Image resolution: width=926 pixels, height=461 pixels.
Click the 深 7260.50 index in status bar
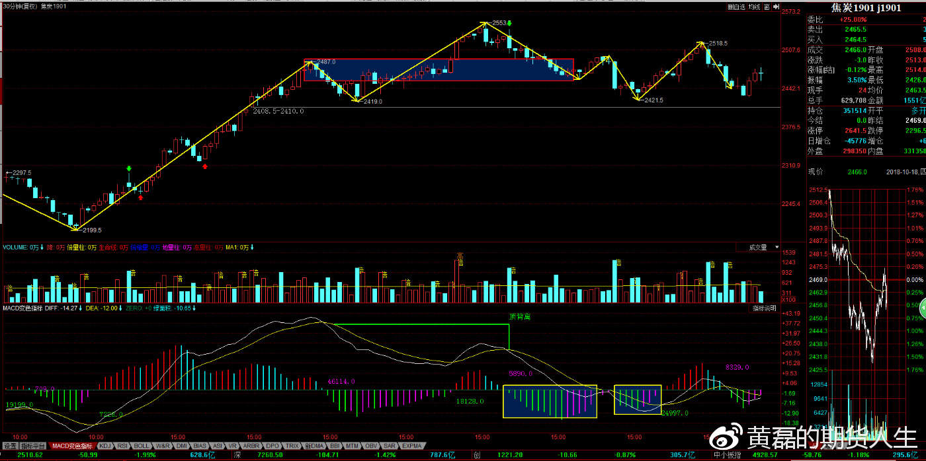tap(260, 455)
